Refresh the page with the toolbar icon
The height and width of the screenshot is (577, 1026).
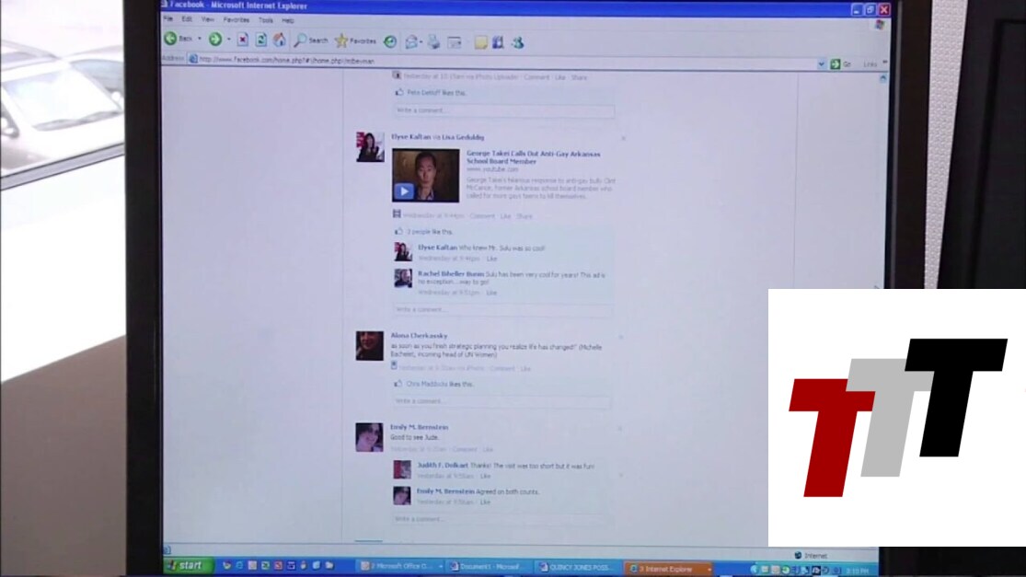click(x=261, y=40)
